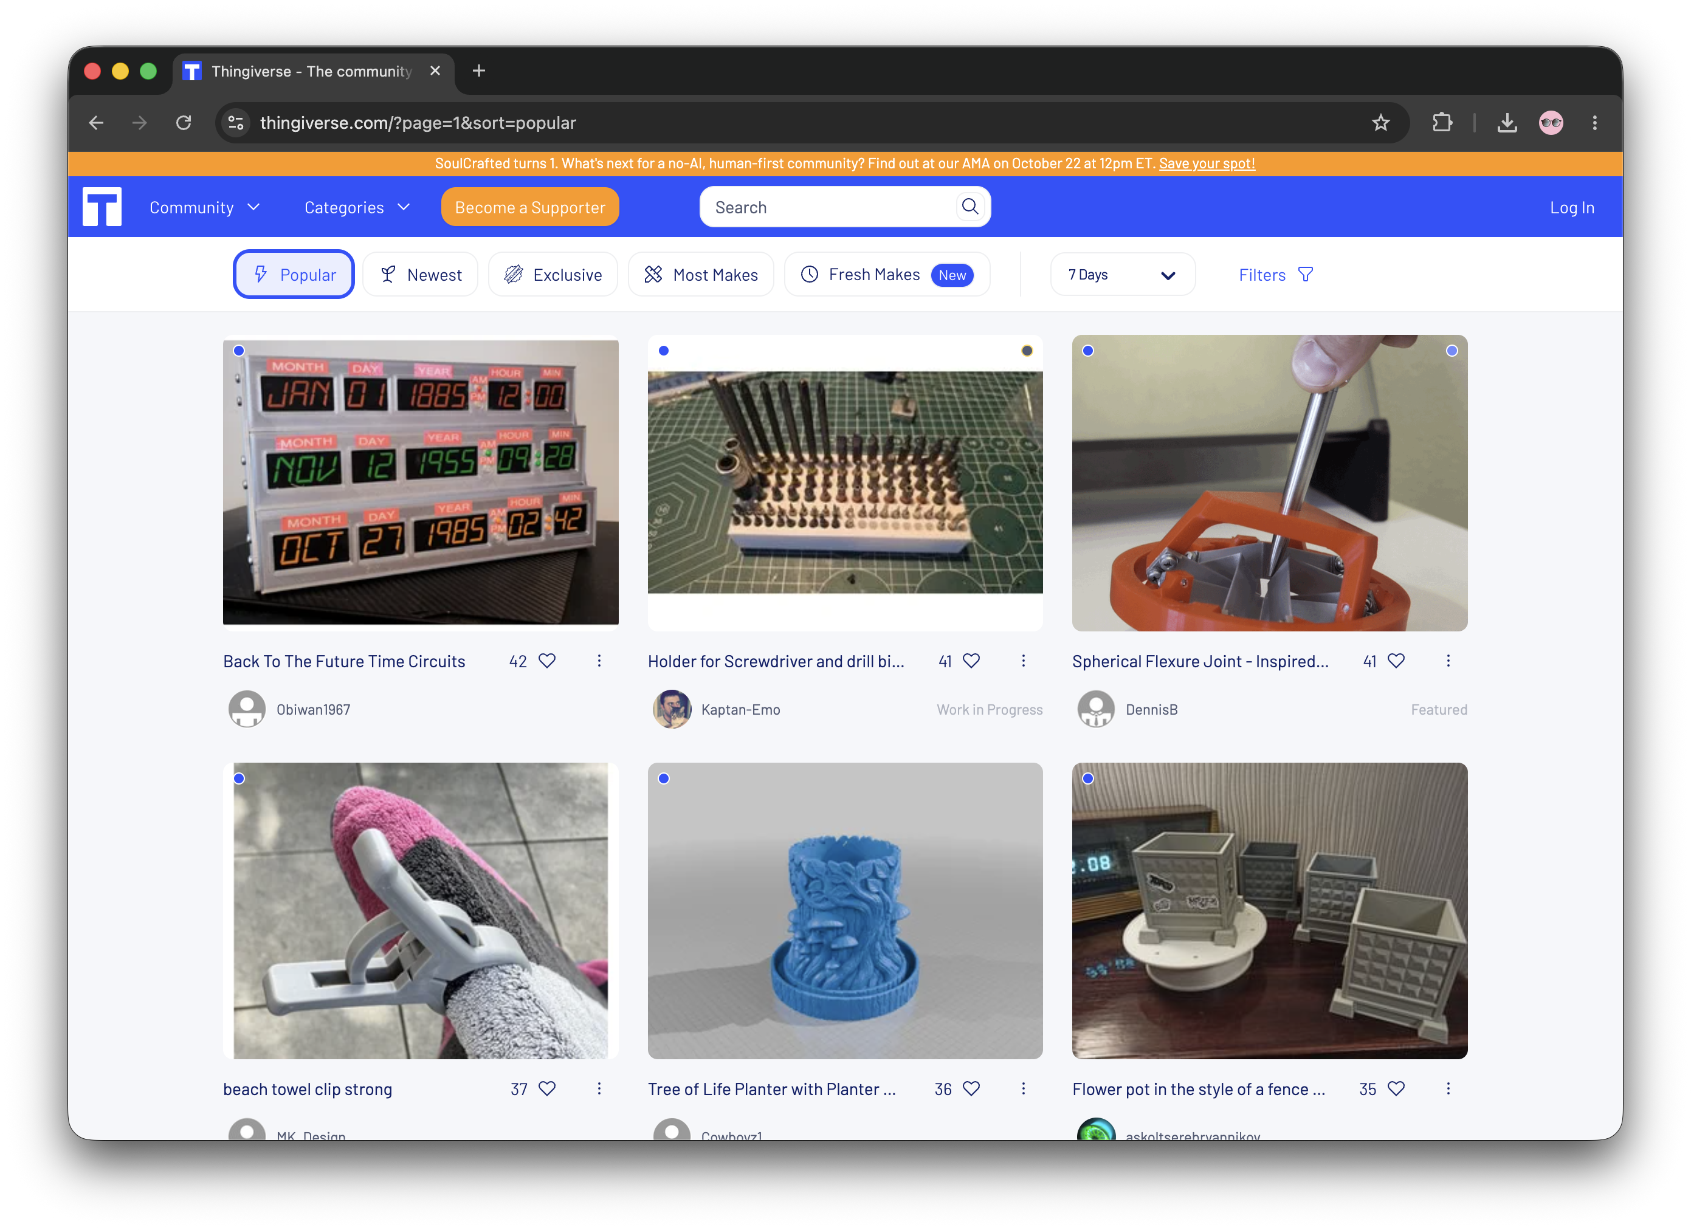The width and height of the screenshot is (1691, 1230).
Task: Select the Most Makes sort tab
Action: (x=701, y=274)
